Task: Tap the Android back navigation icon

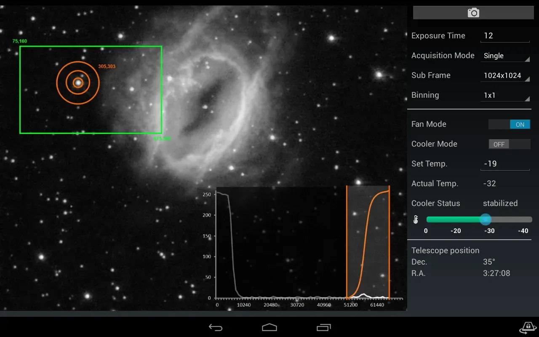Action: coord(216,327)
